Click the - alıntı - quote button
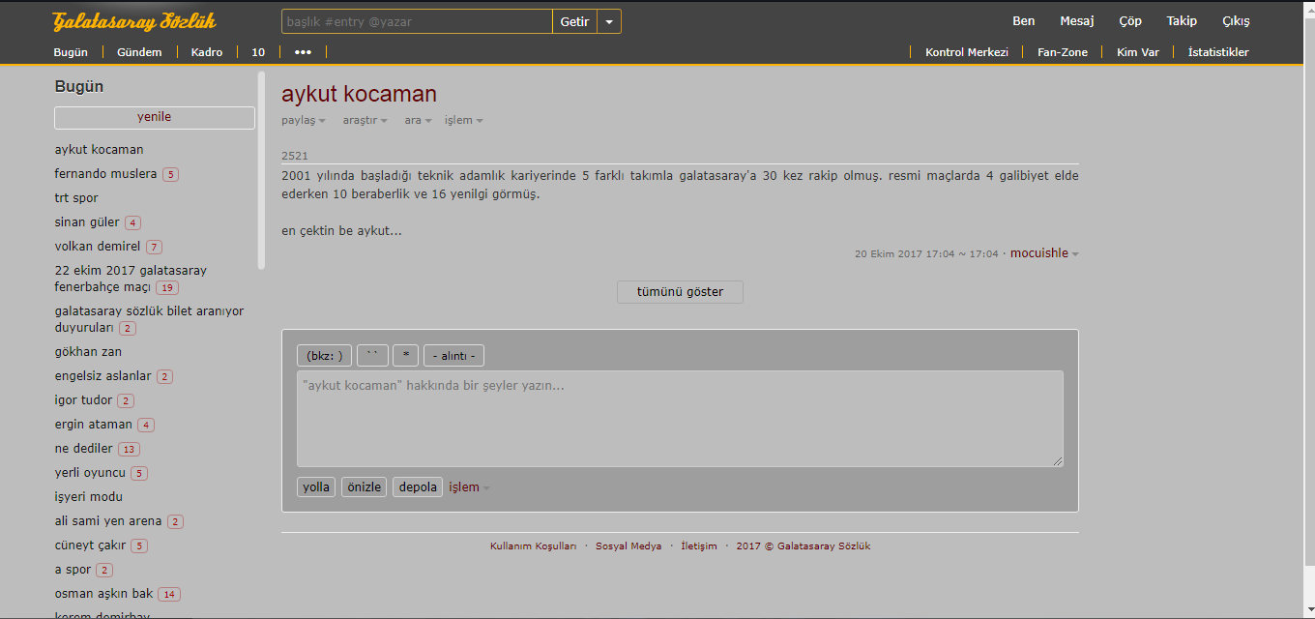 pyautogui.click(x=453, y=356)
